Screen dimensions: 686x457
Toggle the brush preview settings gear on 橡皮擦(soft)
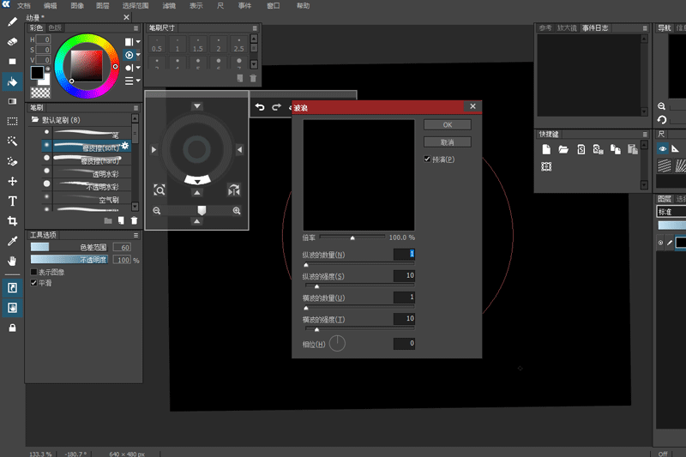click(125, 145)
